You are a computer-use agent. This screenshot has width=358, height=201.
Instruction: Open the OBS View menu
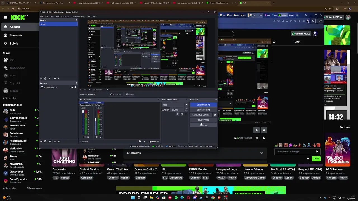(x=52, y=16)
